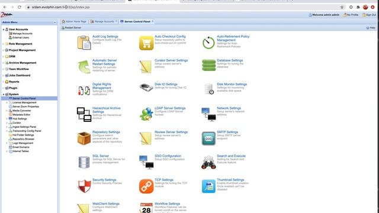
Task: Select Email Domains in the tree
Action: coord(21,147)
